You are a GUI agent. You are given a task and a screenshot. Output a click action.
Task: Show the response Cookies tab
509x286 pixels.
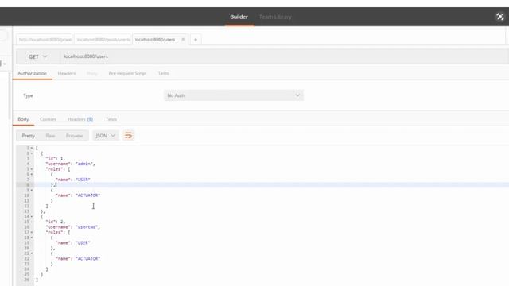[x=48, y=119]
